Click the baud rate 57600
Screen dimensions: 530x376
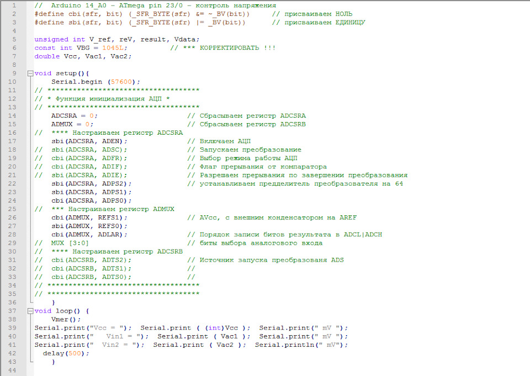tap(121, 82)
